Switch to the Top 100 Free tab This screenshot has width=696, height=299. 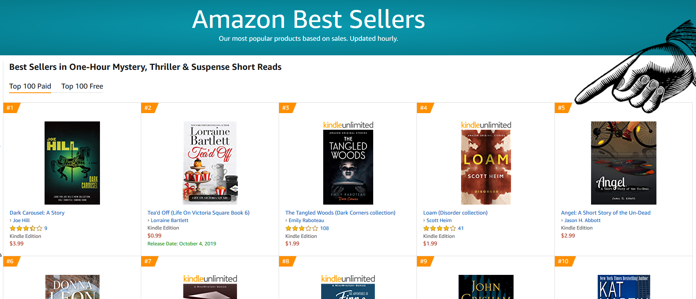coord(82,86)
